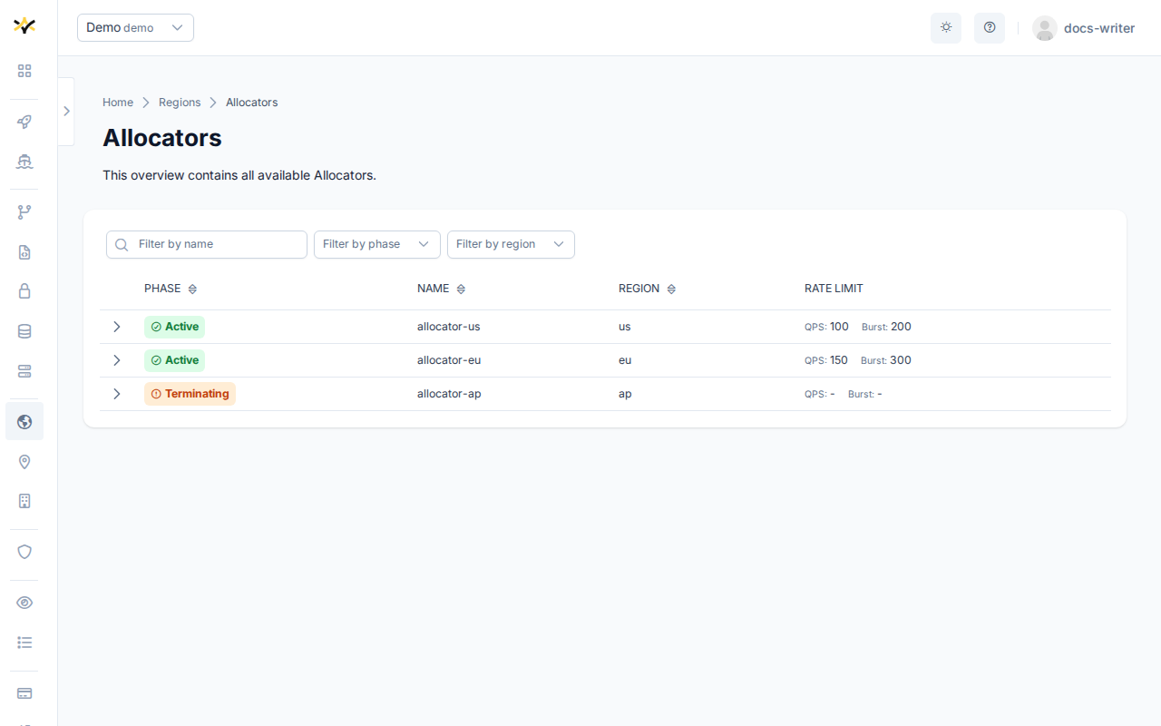Click the docs-writer avatar
This screenshot has width=1161, height=726.
point(1045,28)
